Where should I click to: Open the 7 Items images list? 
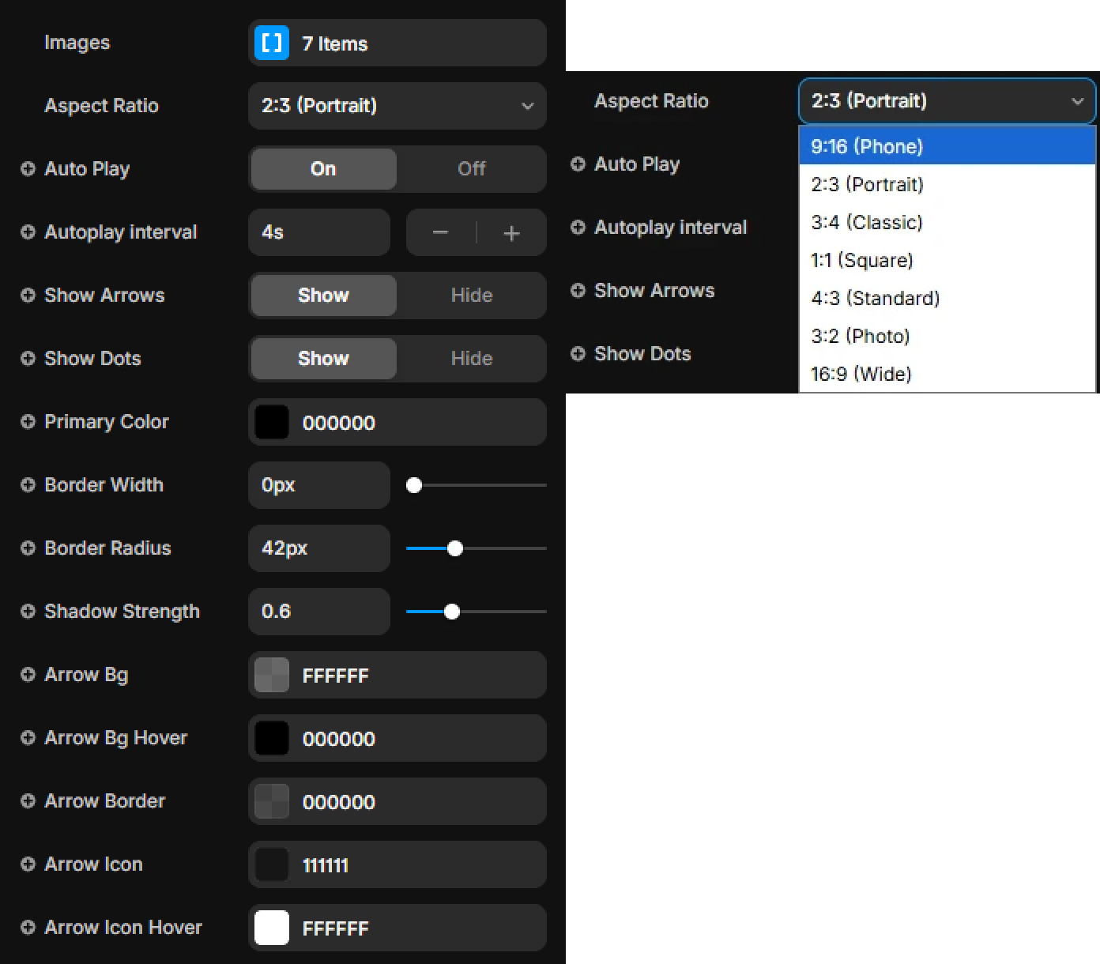click(397, 43)
